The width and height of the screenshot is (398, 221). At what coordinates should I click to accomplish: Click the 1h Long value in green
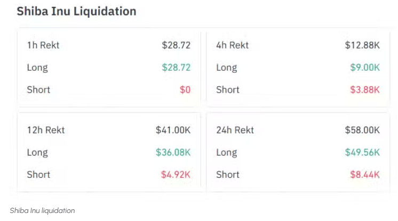pos(176,68)
